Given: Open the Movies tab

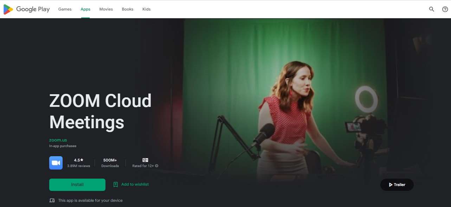Looking at the screenshot, I should pos(106,9).
